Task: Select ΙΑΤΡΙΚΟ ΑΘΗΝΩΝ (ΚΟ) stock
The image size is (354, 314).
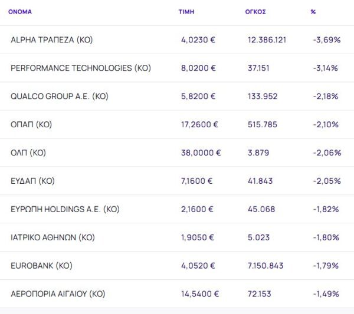Action: coord(53,237)
